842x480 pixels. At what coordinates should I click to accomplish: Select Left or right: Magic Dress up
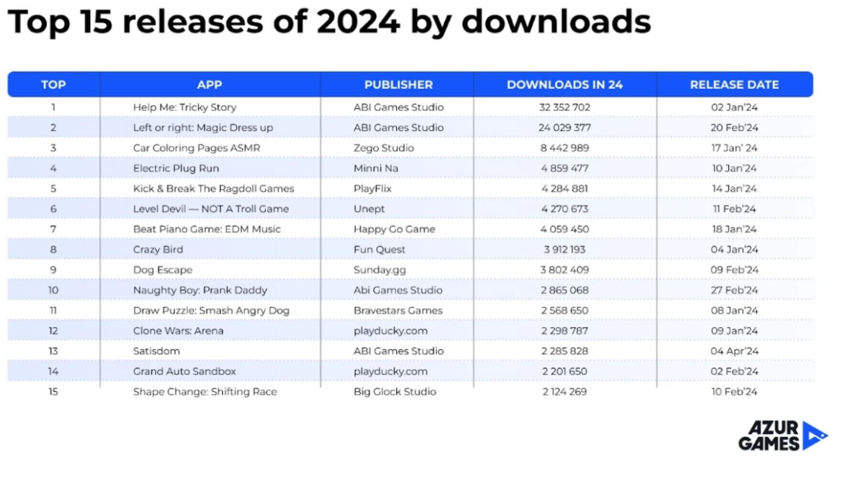click(203, 128)
